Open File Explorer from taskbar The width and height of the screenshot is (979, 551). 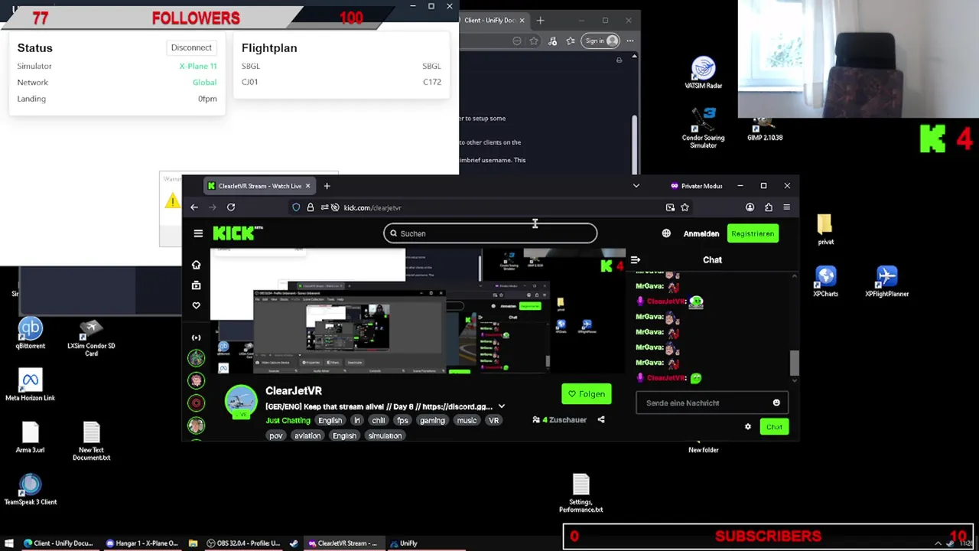click(x=193, y=543)
